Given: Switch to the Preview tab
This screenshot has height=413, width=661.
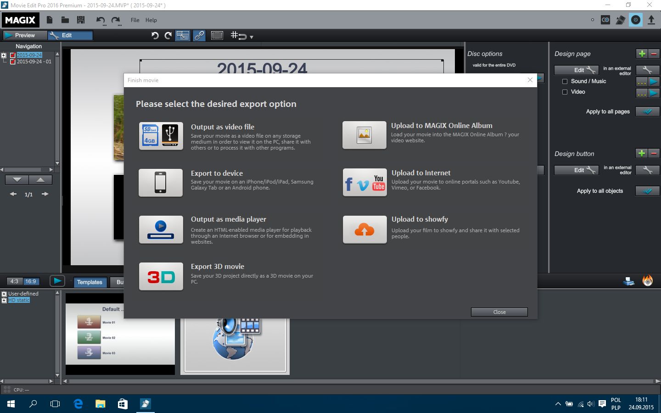Looking at the screenshot, I should coord(25,35).
